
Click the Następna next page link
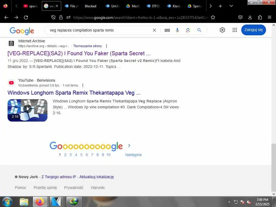coord(133,155)
